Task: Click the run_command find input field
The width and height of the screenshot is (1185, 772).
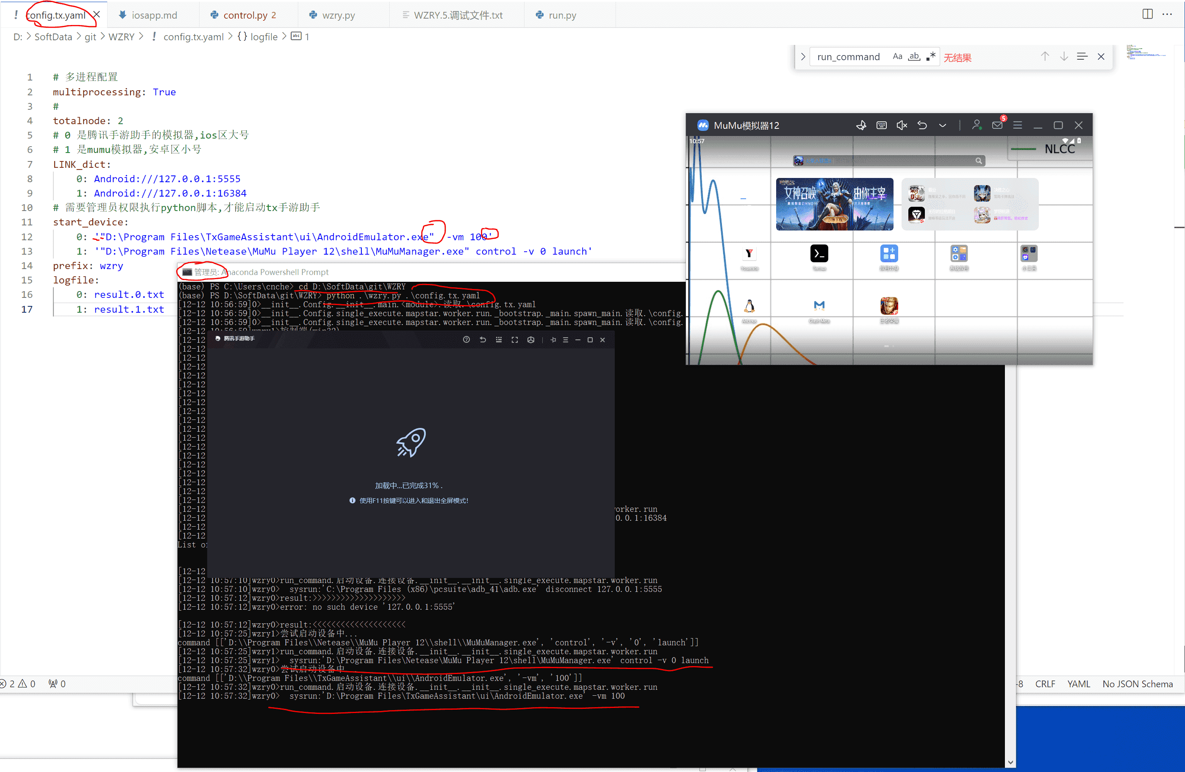Action: [849, 57]
